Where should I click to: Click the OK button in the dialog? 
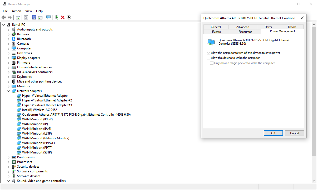coord(273,133)
